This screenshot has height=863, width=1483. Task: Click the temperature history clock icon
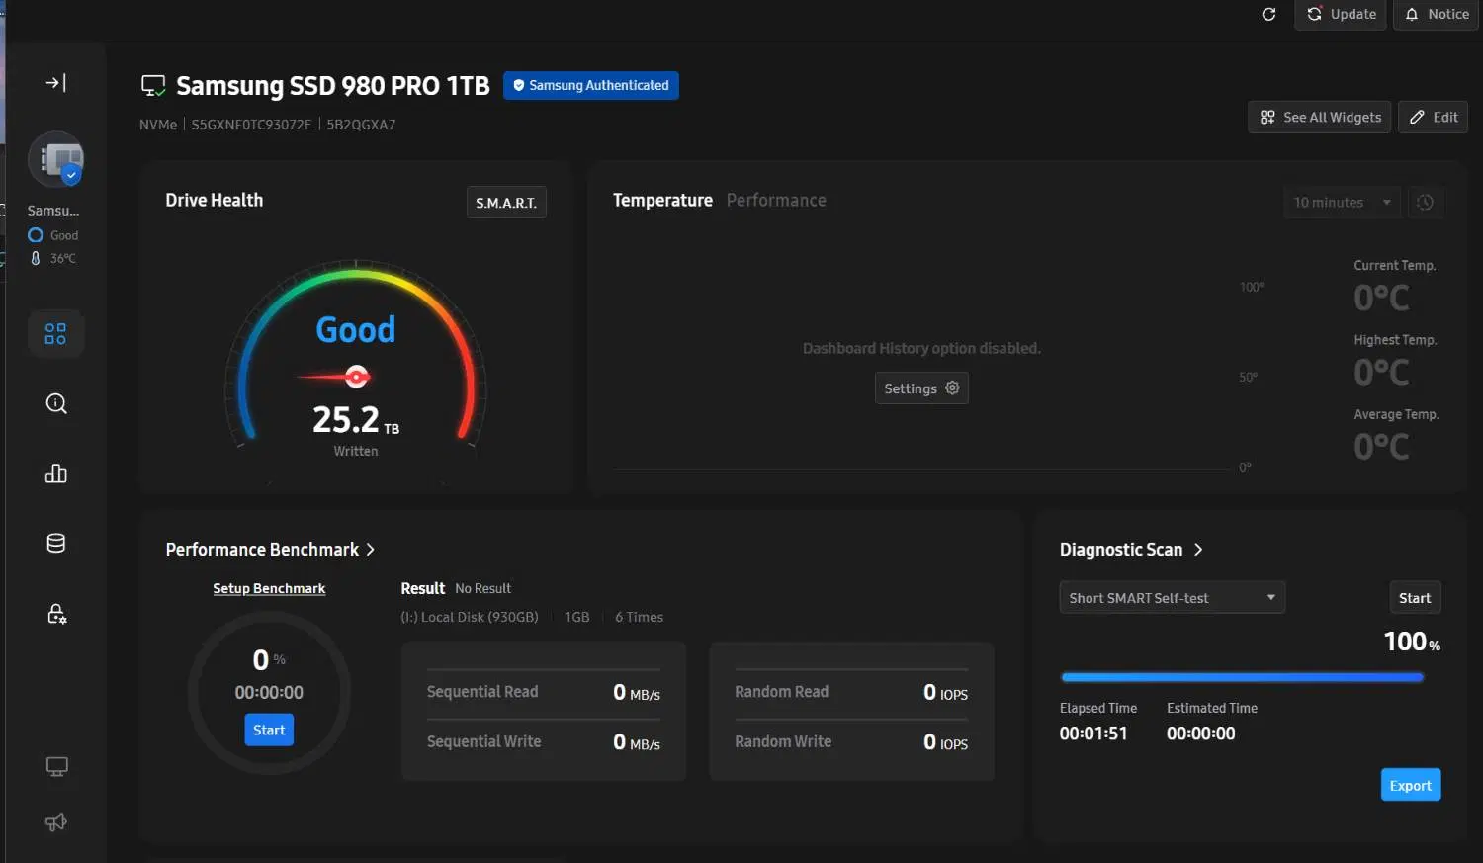click(x=1425, y=203)
